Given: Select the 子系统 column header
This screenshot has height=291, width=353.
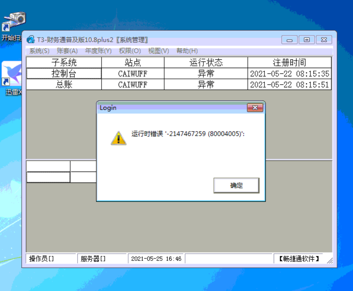Looking at the screenshot, I should (64, 62).
